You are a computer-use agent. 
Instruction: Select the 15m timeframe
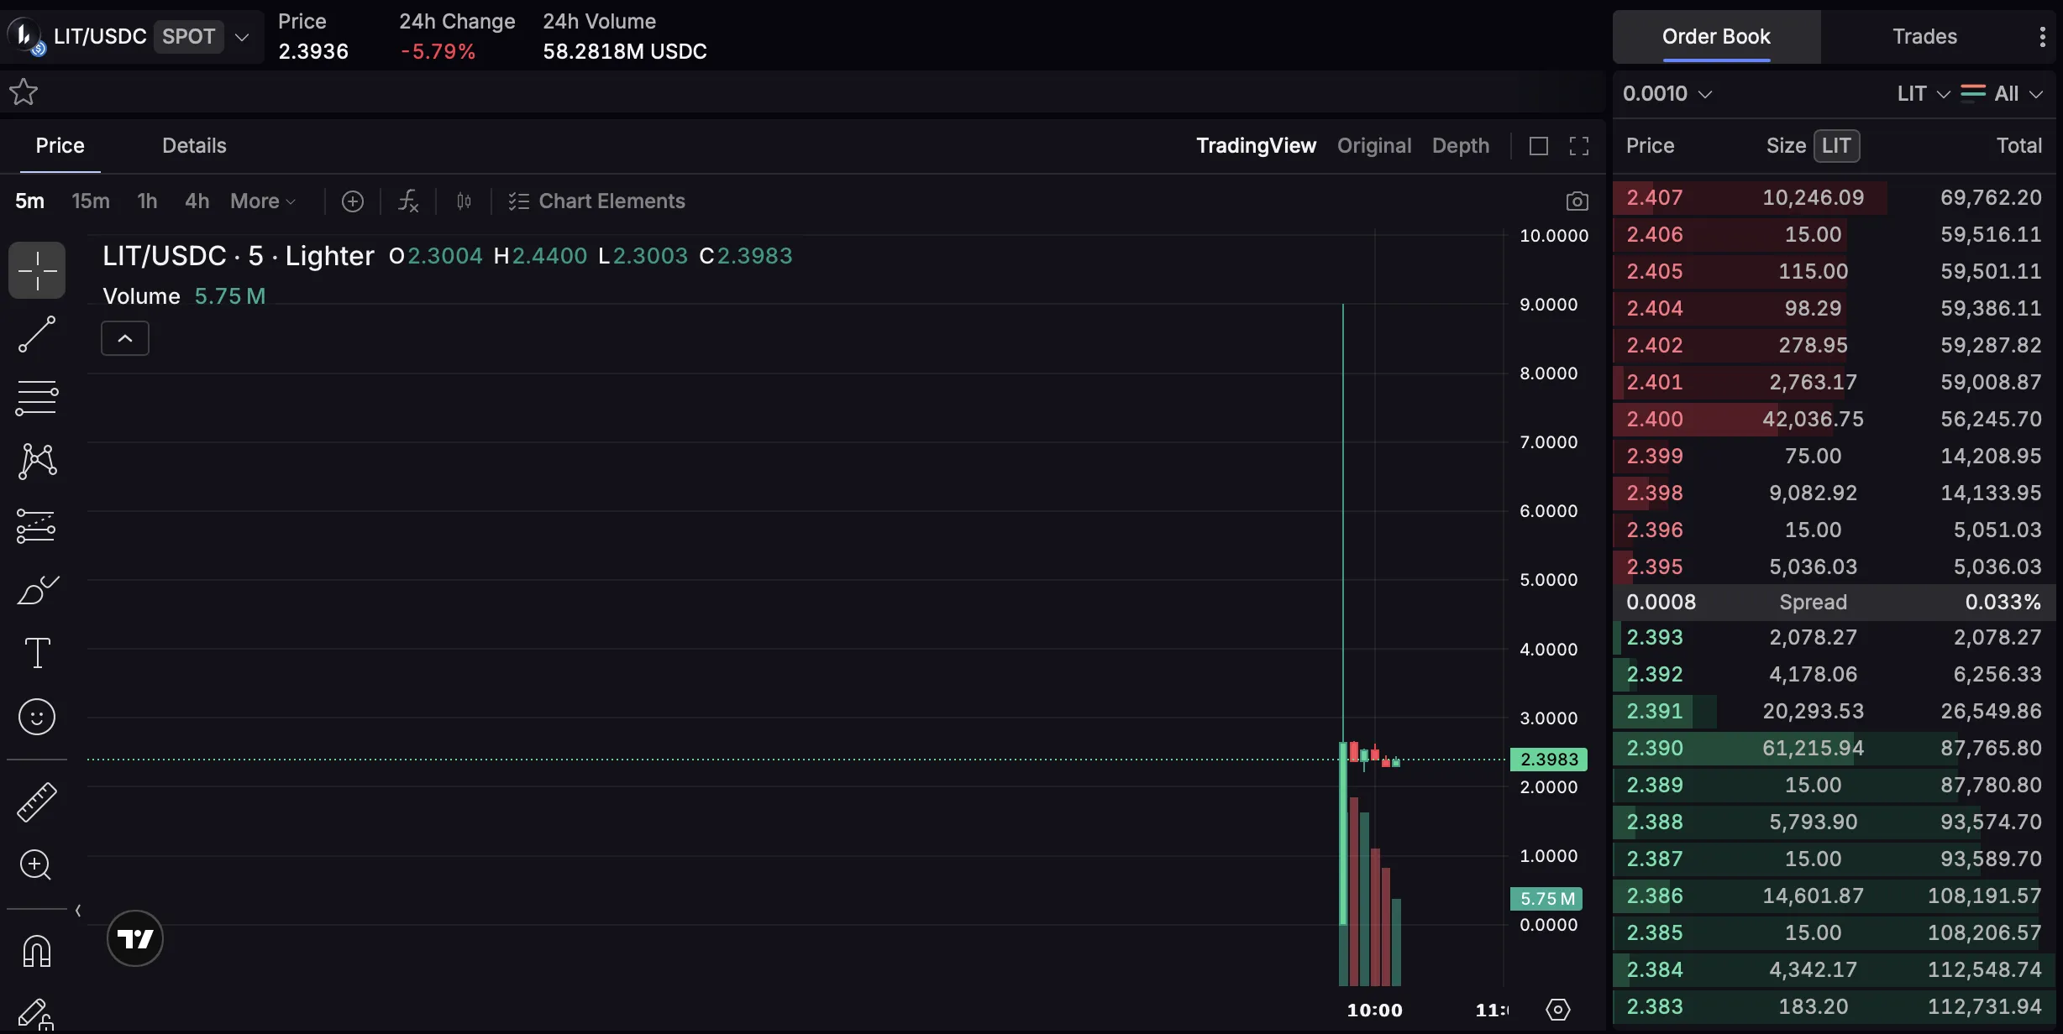tap(91, 201)
